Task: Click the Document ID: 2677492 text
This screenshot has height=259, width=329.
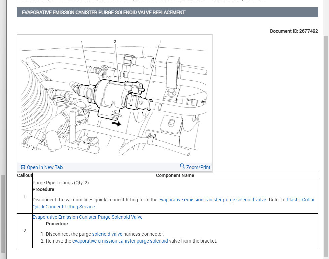Action: coord(294,31)
